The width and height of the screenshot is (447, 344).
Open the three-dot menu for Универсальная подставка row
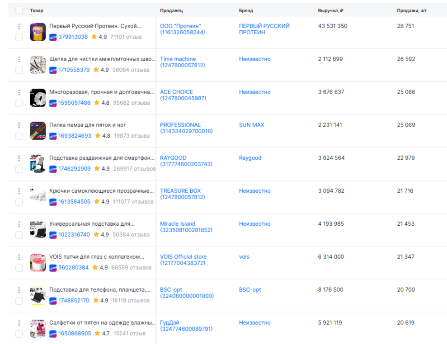[x=19, y=224]
